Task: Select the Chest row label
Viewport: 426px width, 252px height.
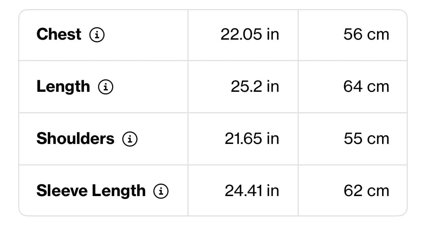Action: pos(59,34)
